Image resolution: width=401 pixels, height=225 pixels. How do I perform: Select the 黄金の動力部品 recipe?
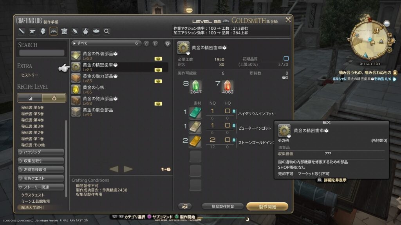[x=119, y=78]
